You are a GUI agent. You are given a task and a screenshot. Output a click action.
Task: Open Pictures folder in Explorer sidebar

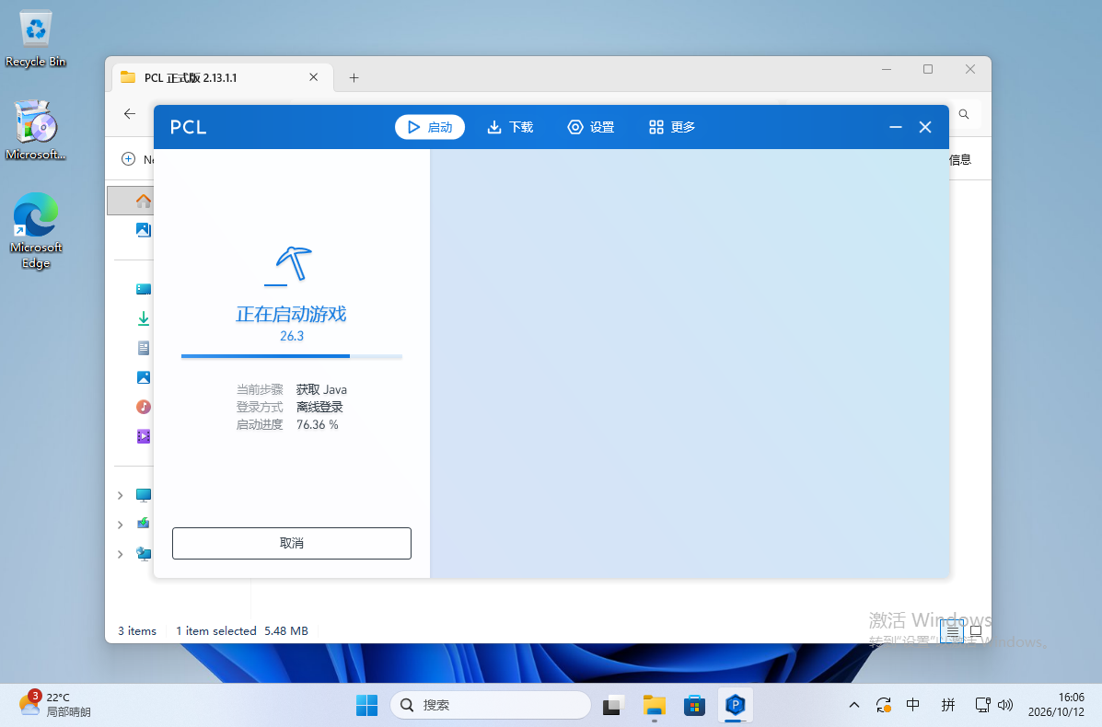pos(144,377)
